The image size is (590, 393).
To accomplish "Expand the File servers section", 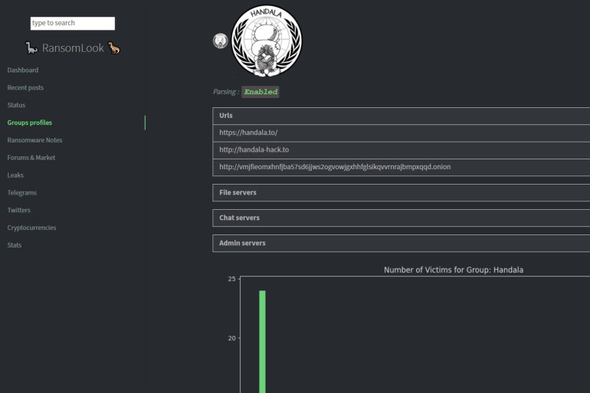I will click(401, 192).
